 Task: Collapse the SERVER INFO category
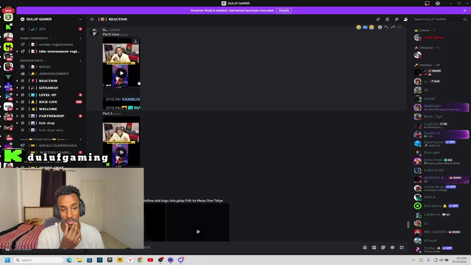click(33, 60)
